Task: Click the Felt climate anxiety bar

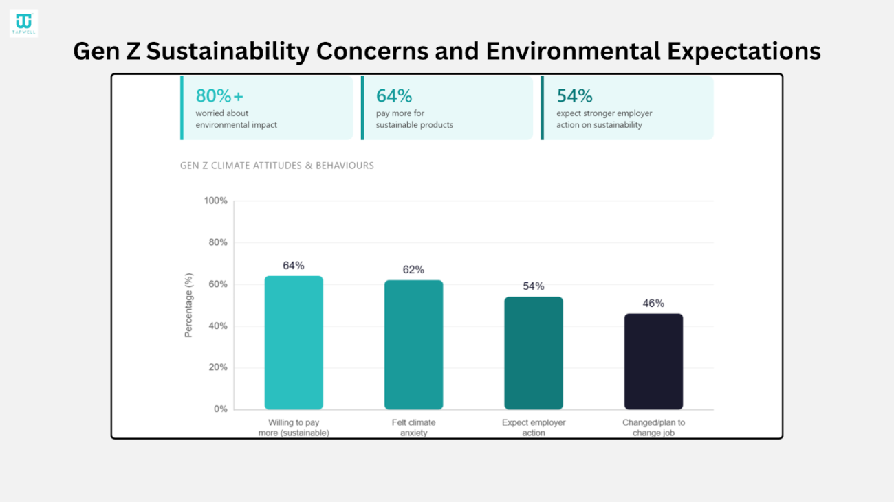Action: pos(413,345)
